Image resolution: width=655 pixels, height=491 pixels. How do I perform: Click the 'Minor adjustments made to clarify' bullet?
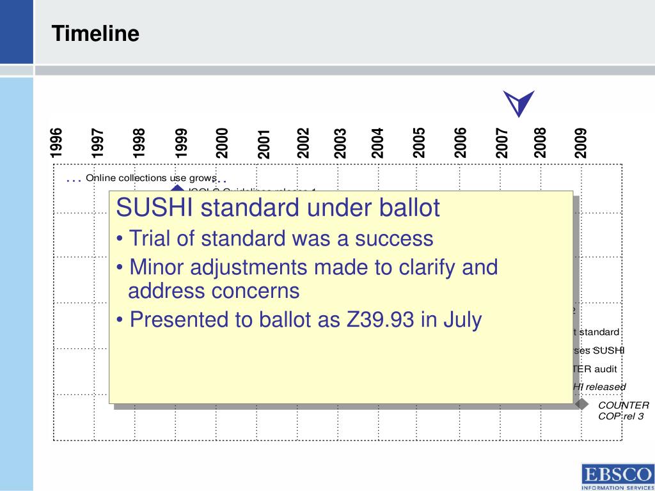(x=308, y=279)
